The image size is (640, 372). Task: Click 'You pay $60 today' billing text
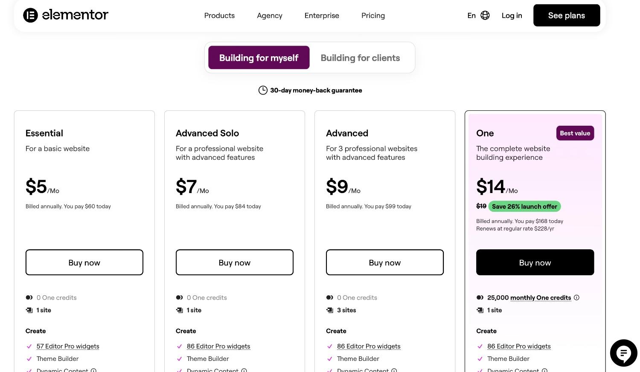(87, 206)
